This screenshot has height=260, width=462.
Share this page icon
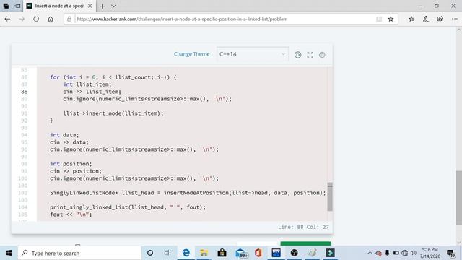click(x=440, y=19)
